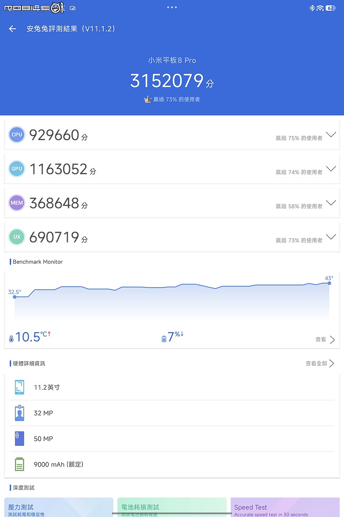Tap the CPU score badge icon
The width and height of the screenshot is (344, 517).
pos(17,134)
